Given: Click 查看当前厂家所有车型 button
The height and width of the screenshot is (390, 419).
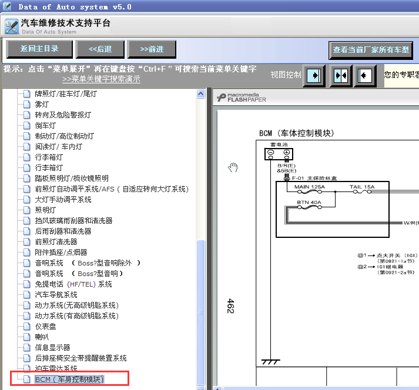Looking at the screenshot, I should pyautogui.click(x=371, y=51).
